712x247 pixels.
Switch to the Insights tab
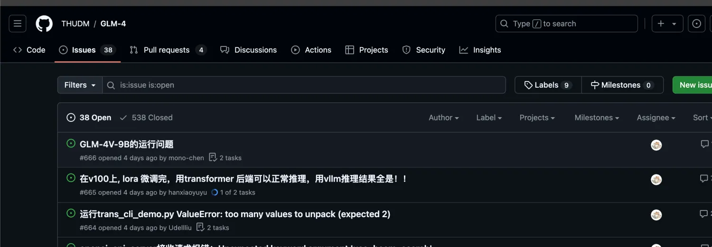tap(480, 50)
